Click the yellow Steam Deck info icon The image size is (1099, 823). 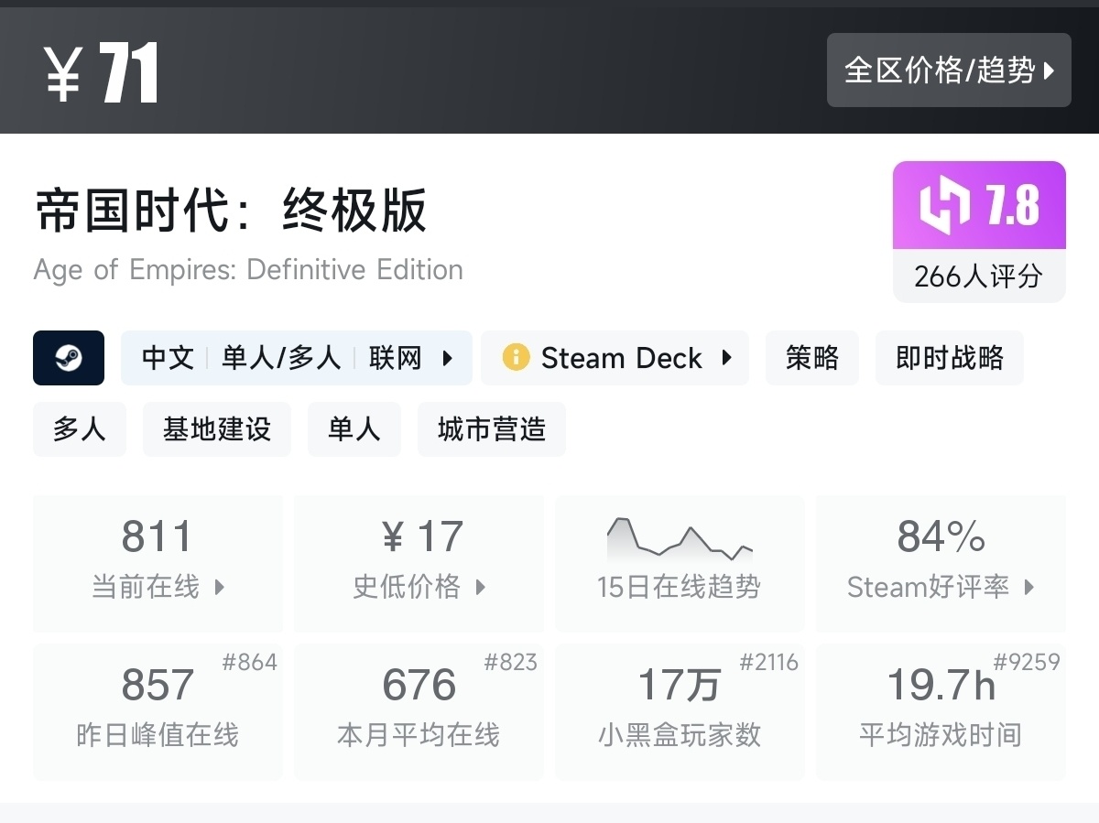click(516, 358)
